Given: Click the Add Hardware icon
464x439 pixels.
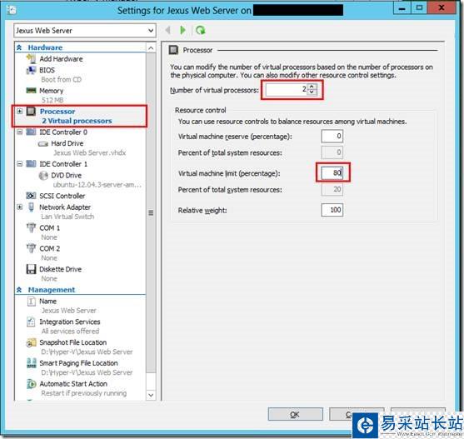Looking at the screenshot, I should tap(31, 58).
